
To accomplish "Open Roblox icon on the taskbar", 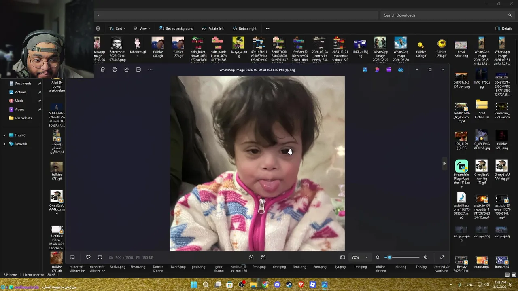I will pyautogui.click(x=312, y=285).
